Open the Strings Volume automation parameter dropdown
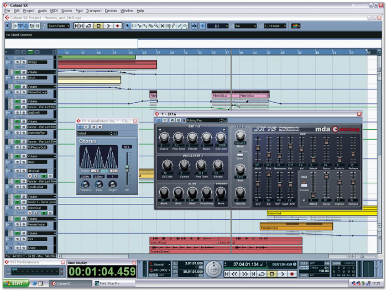387x291 pixels. (41, 72)
